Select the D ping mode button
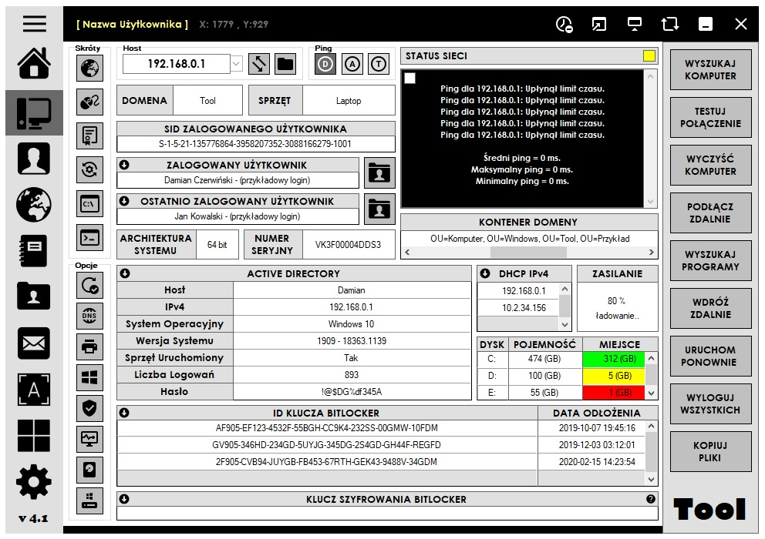 click(x=325, y=65)
